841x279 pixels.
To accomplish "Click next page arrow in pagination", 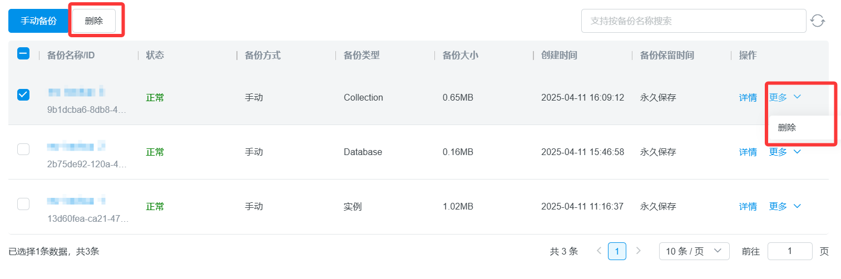I will click(638, 251).
